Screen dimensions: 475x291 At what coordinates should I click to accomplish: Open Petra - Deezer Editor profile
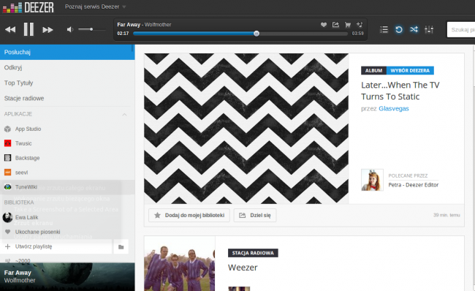click(x=414, y=185)
